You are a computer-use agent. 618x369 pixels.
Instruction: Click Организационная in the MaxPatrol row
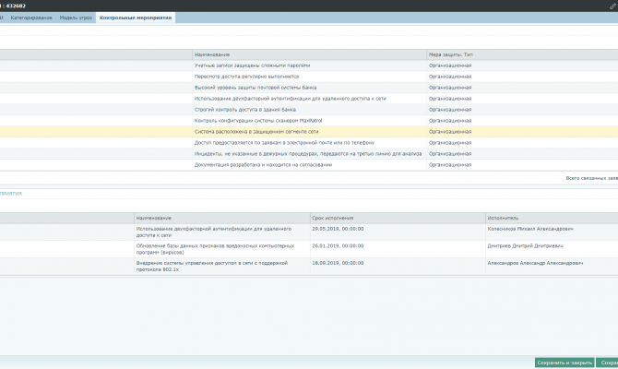click(450, 121)
